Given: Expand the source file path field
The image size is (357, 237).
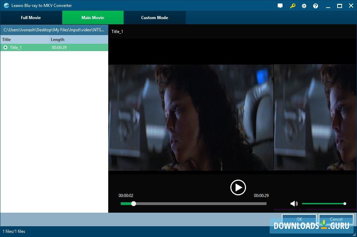Looking at the screenshot, I should (x=54, y=30).
